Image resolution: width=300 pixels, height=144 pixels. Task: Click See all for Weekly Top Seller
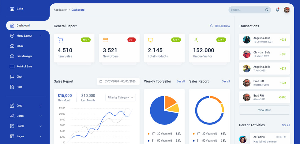click(x=181, y=81)
